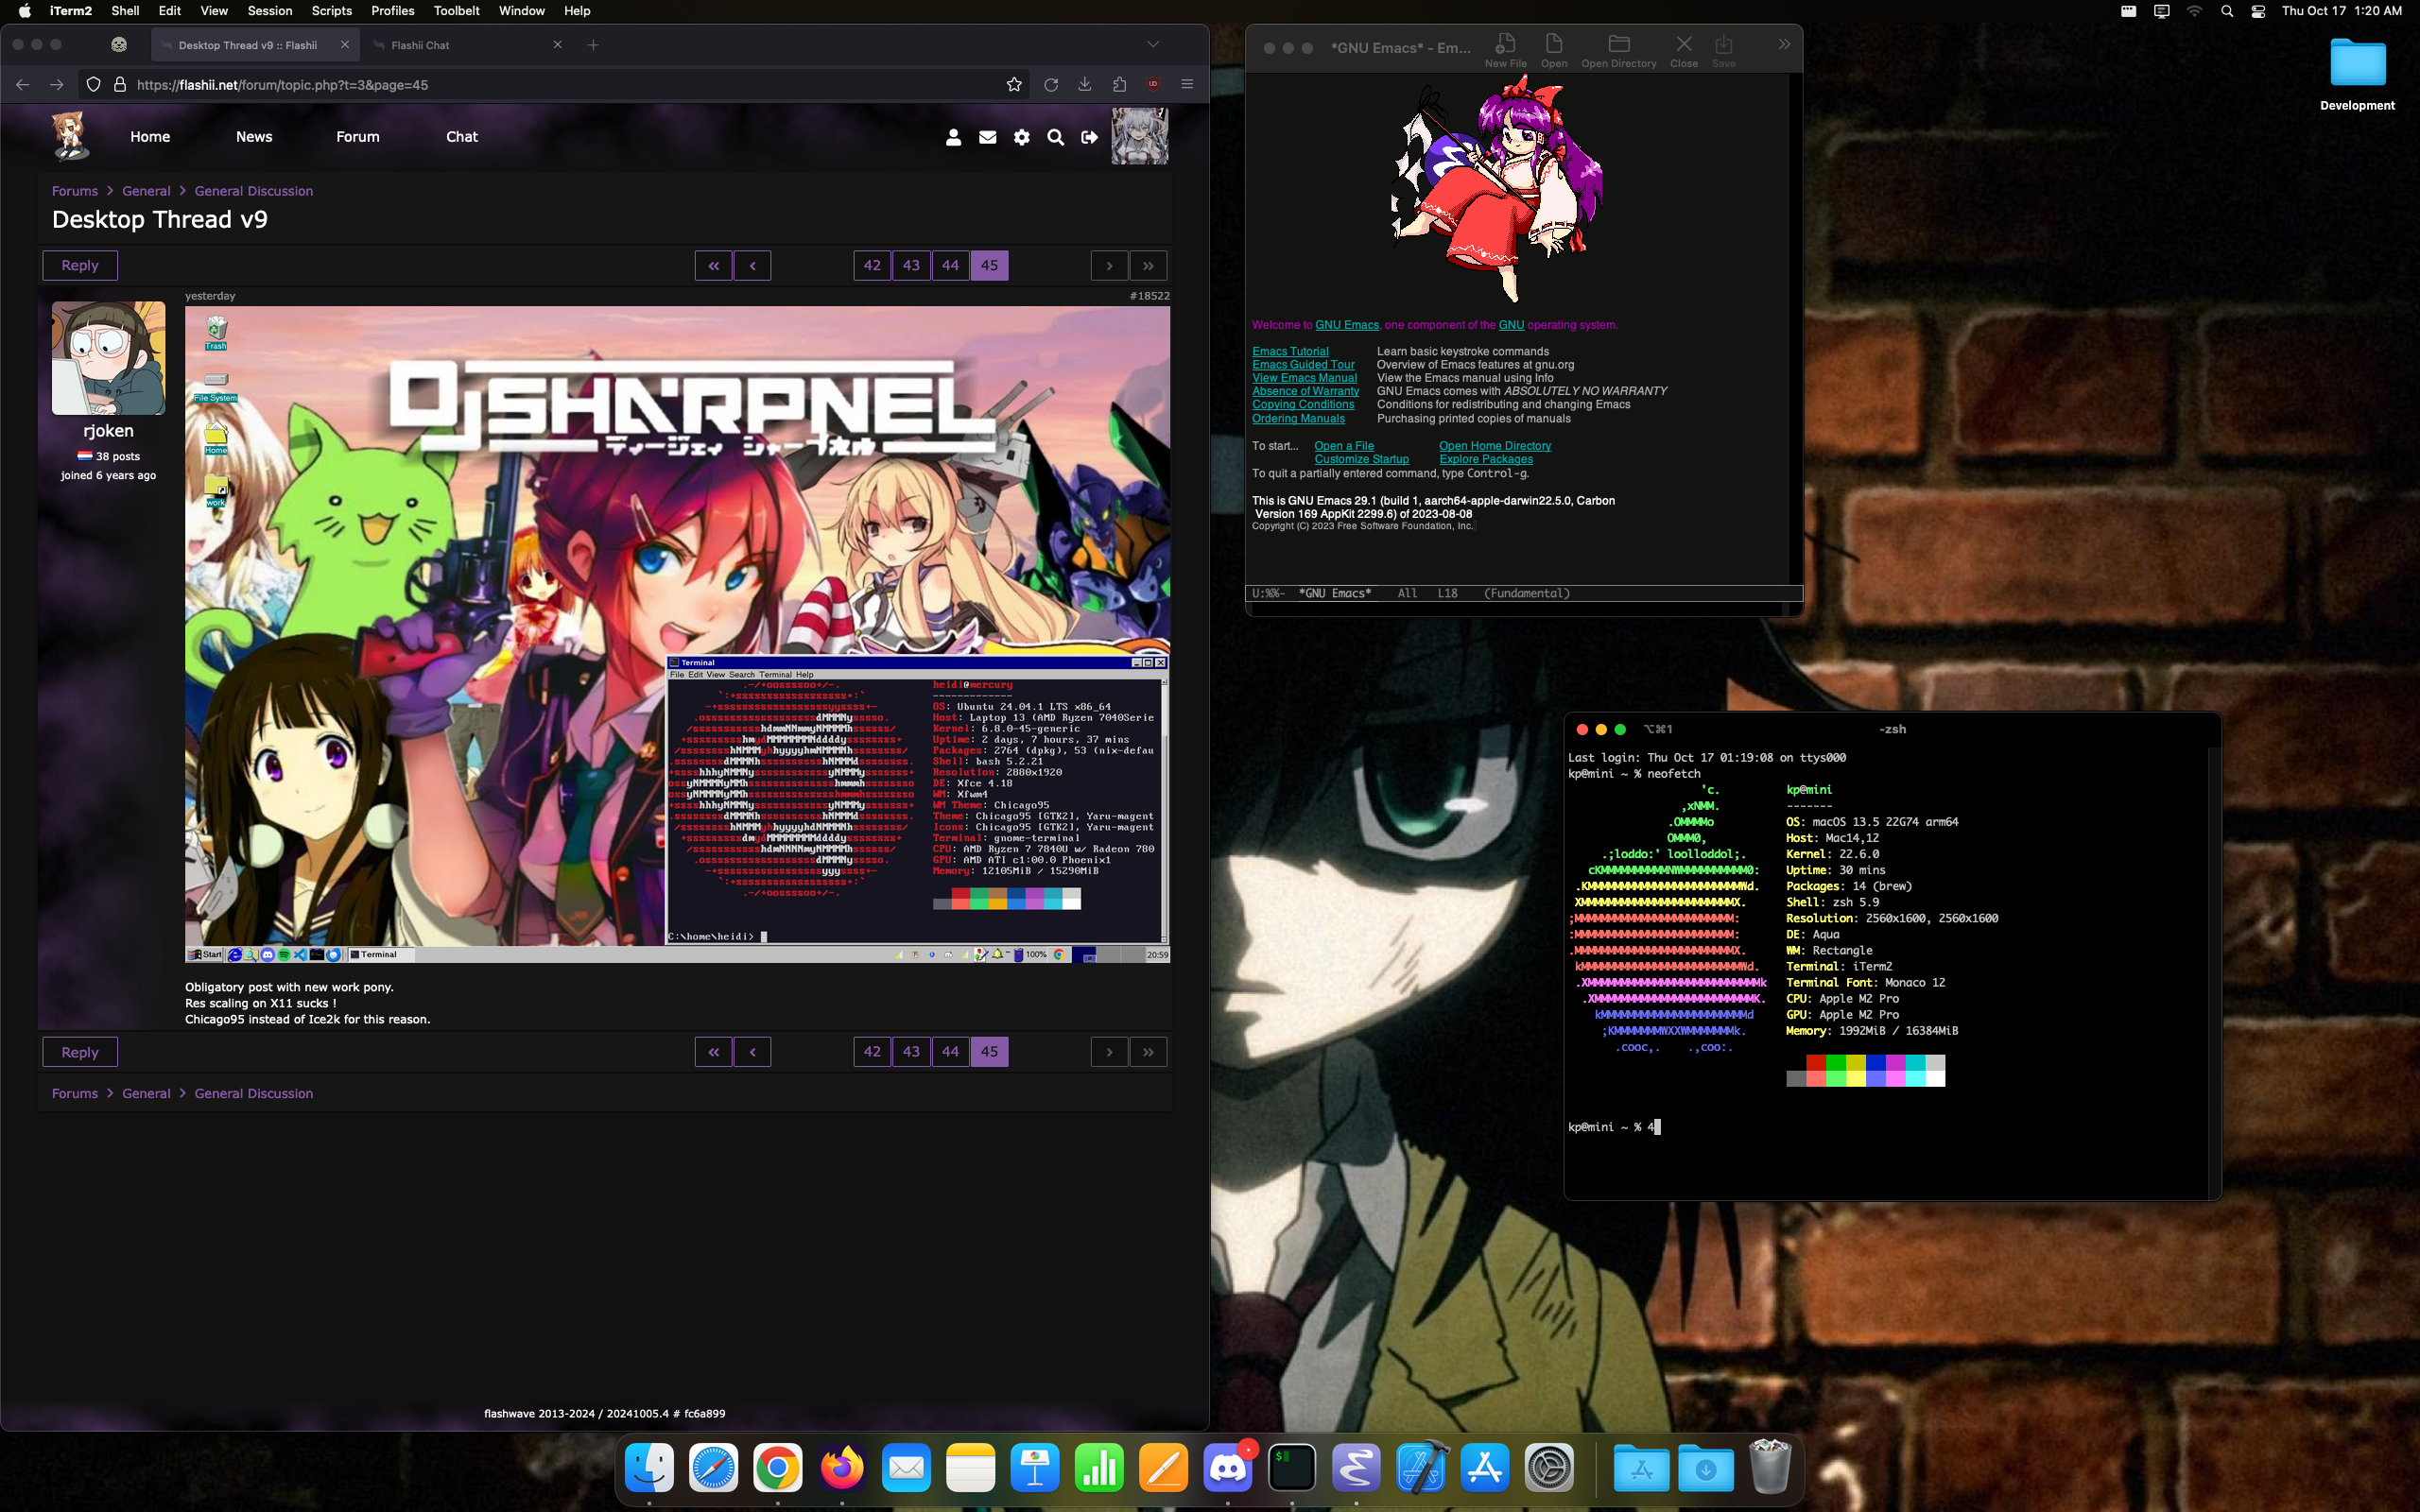Image resolution: width=2420 pixels, height=1512 pixels.
Task: Open Safari from the Dock
Action: tap(713, 1468)
